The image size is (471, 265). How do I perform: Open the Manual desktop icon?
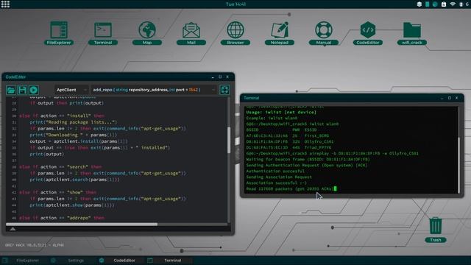coord(324,33)
